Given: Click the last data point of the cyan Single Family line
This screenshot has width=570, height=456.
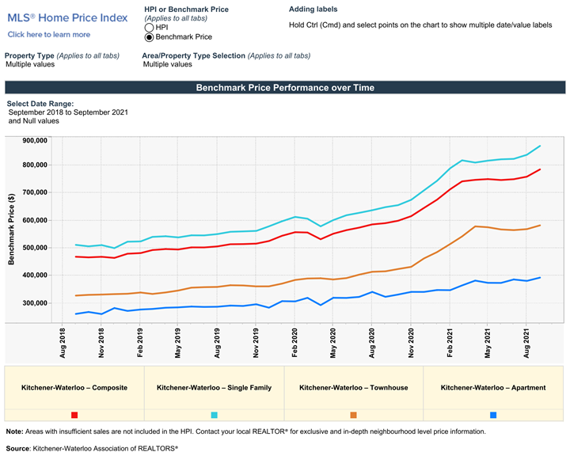Looking at the screenshot, I should click(540, 146).
